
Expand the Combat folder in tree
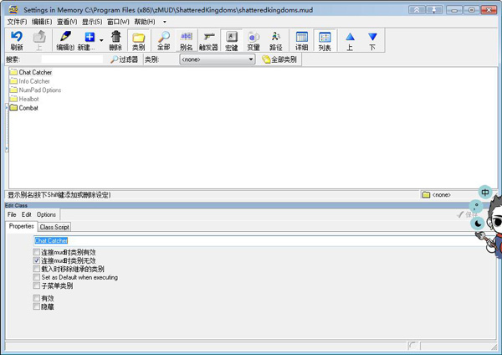(x=8, y=108)
